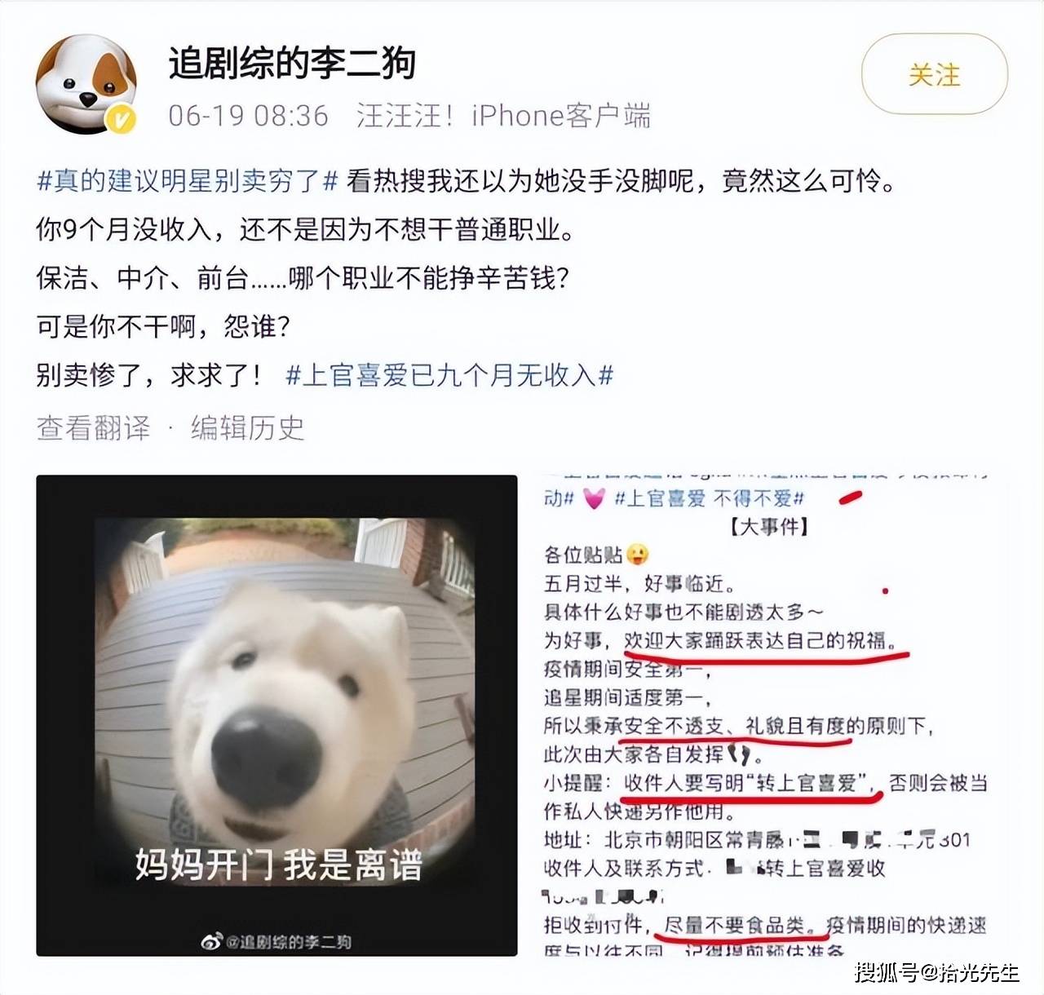Click the footprints emoji after 各自发挥
Image resolution: width=1044 pixels, height=995 pixels.
point(740,753)
